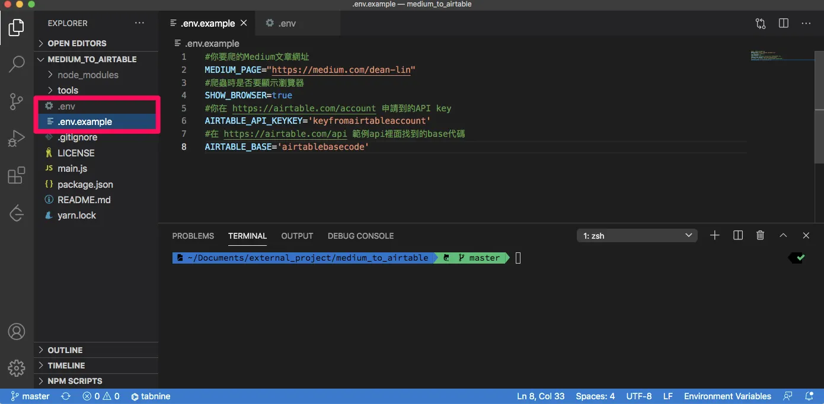Open the notifications bell in status bar

pos(809,396)
